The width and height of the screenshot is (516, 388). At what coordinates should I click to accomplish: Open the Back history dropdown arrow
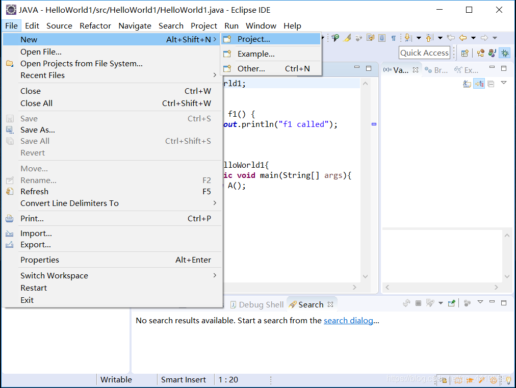coord(474,38)
